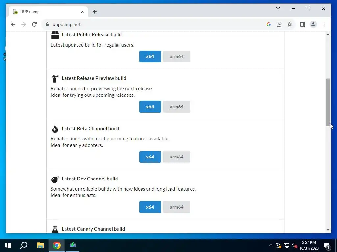
Task: Select the UUP dump tab
Action: (x=48, y=12)
